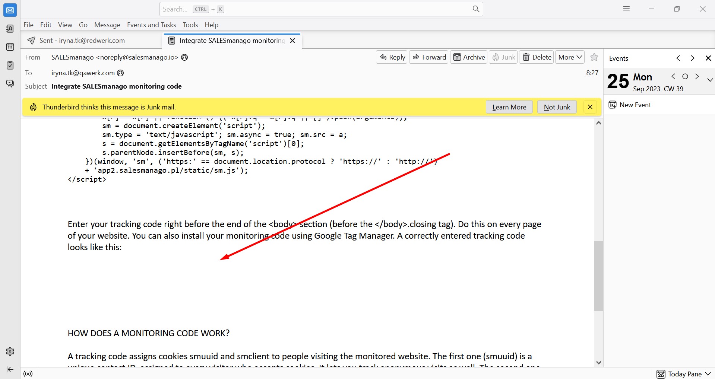The height and width of the screenshot is (379, 715).
Task: Click the scrollbar down arrow
Action: click(598, 362)
